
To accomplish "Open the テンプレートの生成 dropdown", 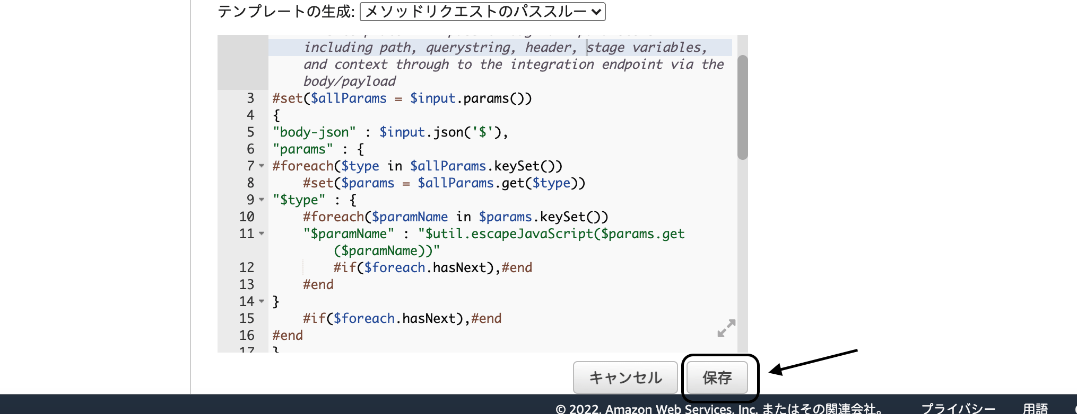I will pyautogui.click(x=482, y=12).
